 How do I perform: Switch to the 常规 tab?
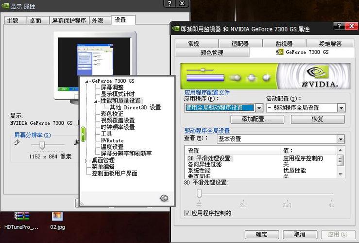[x=196, y=43]
